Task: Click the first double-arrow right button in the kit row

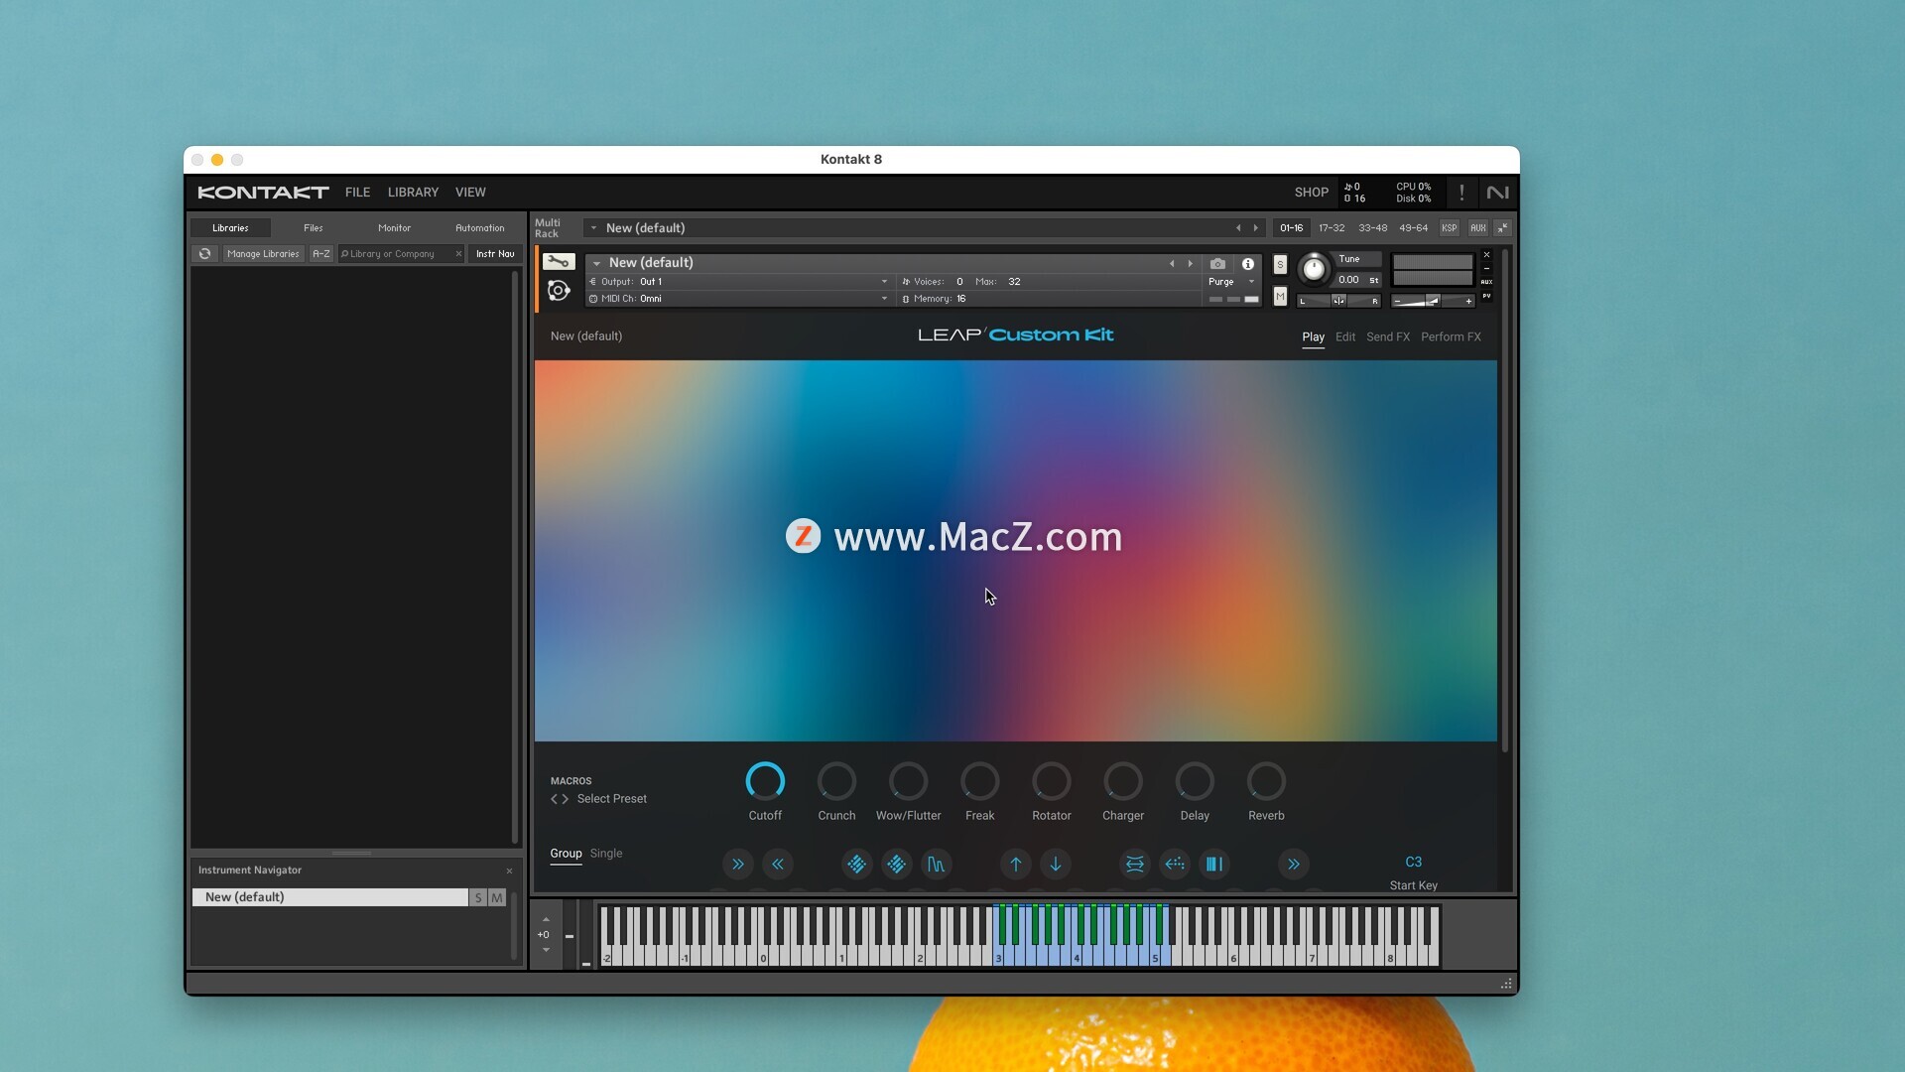Action: pyautogui.click(x=738, y=865)
